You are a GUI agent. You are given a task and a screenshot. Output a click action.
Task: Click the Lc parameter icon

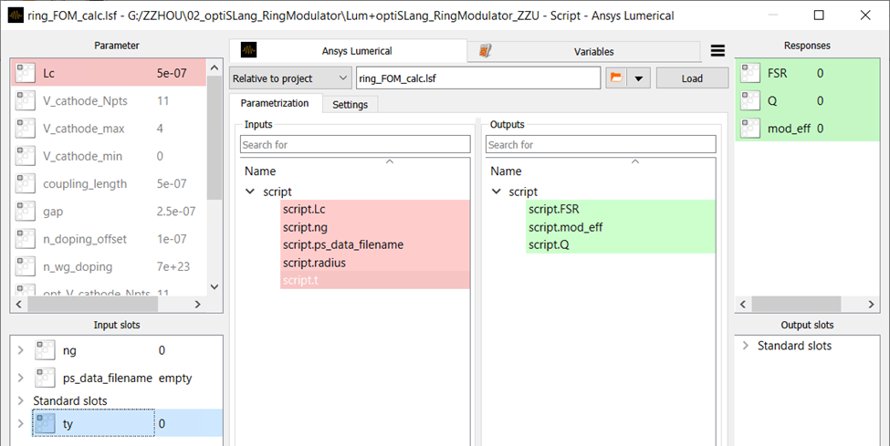[26, 73]
